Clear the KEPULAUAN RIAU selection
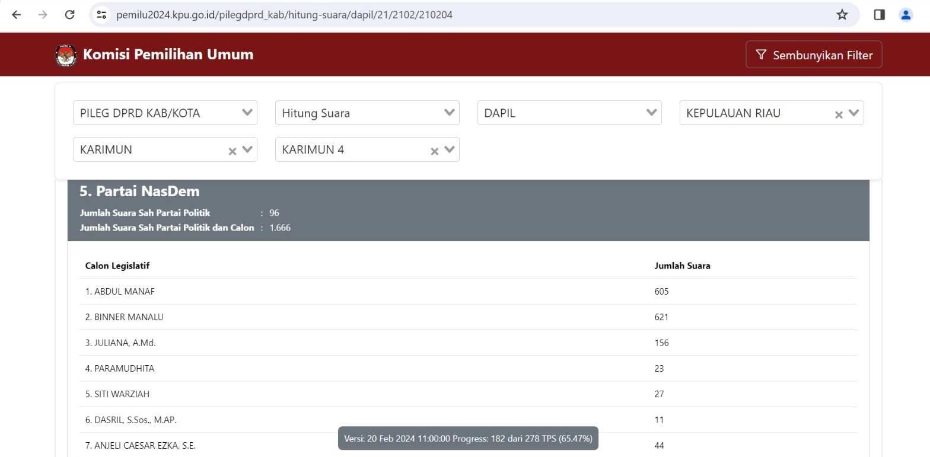This screenshot has height=457, width=930. pos(838,114)
